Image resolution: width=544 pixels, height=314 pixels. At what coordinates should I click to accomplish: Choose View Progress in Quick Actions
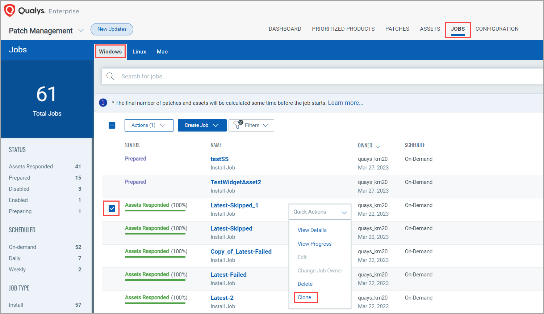pos(314,244)
